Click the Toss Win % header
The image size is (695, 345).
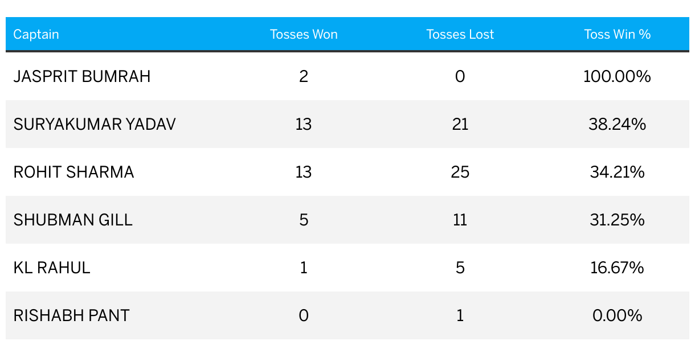click(617, 34)
